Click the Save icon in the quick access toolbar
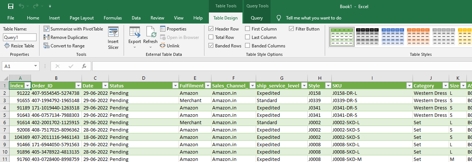472x162 pixels. pyautogui.click(x=11, y=6)
